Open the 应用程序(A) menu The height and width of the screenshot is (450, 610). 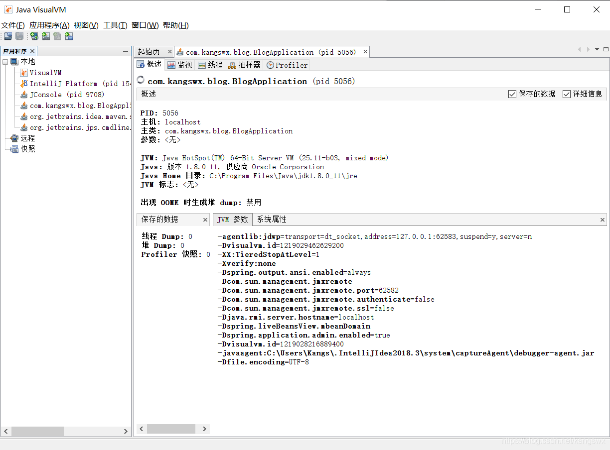(x=49, y=25)
